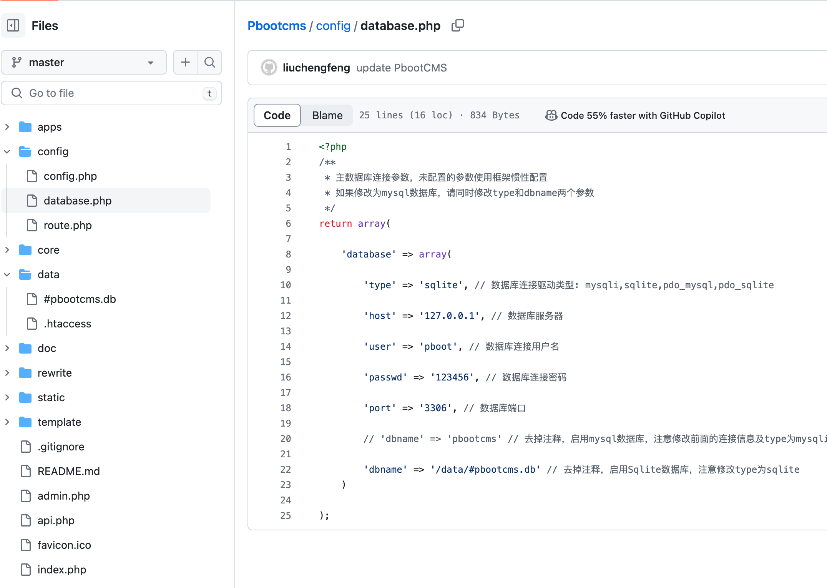Collapse the config folder chevron
827x588 pixels.
coord(7,151)
